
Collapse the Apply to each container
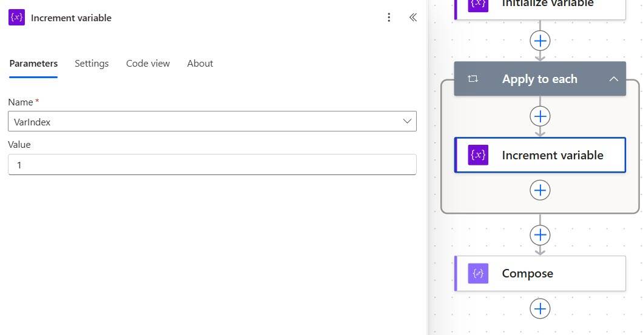(613, 79)
